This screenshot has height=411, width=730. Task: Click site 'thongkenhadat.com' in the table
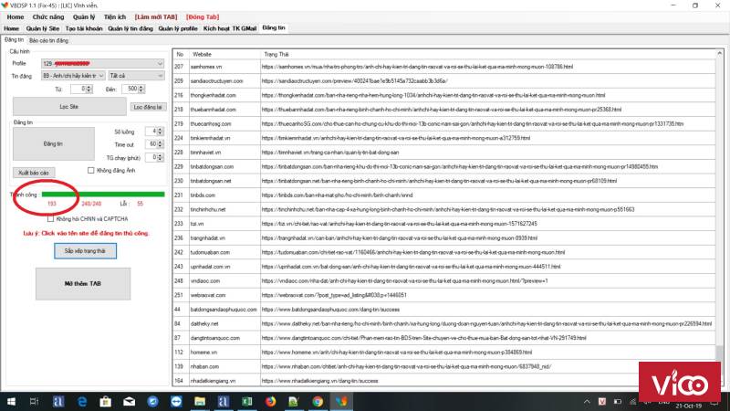point(214,95)
